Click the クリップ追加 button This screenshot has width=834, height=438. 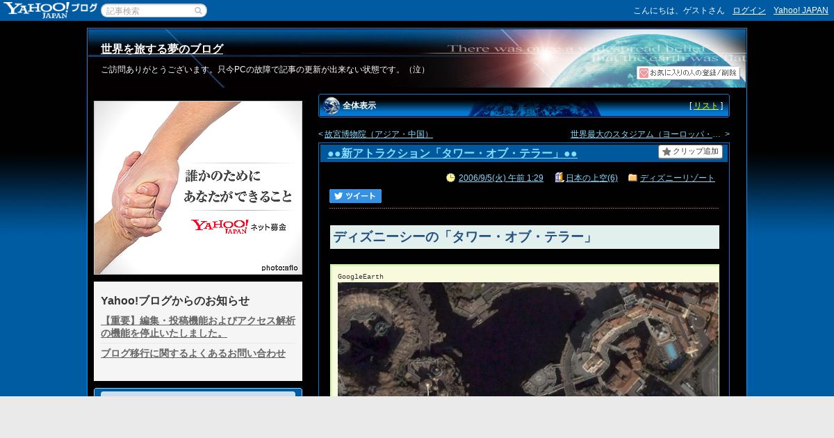690,152
